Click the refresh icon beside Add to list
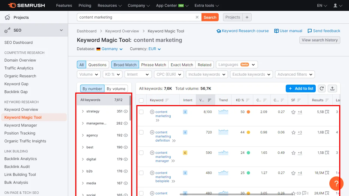Viewport: 349px width, 196px height. pyautogui.click(x=322, y=88)
